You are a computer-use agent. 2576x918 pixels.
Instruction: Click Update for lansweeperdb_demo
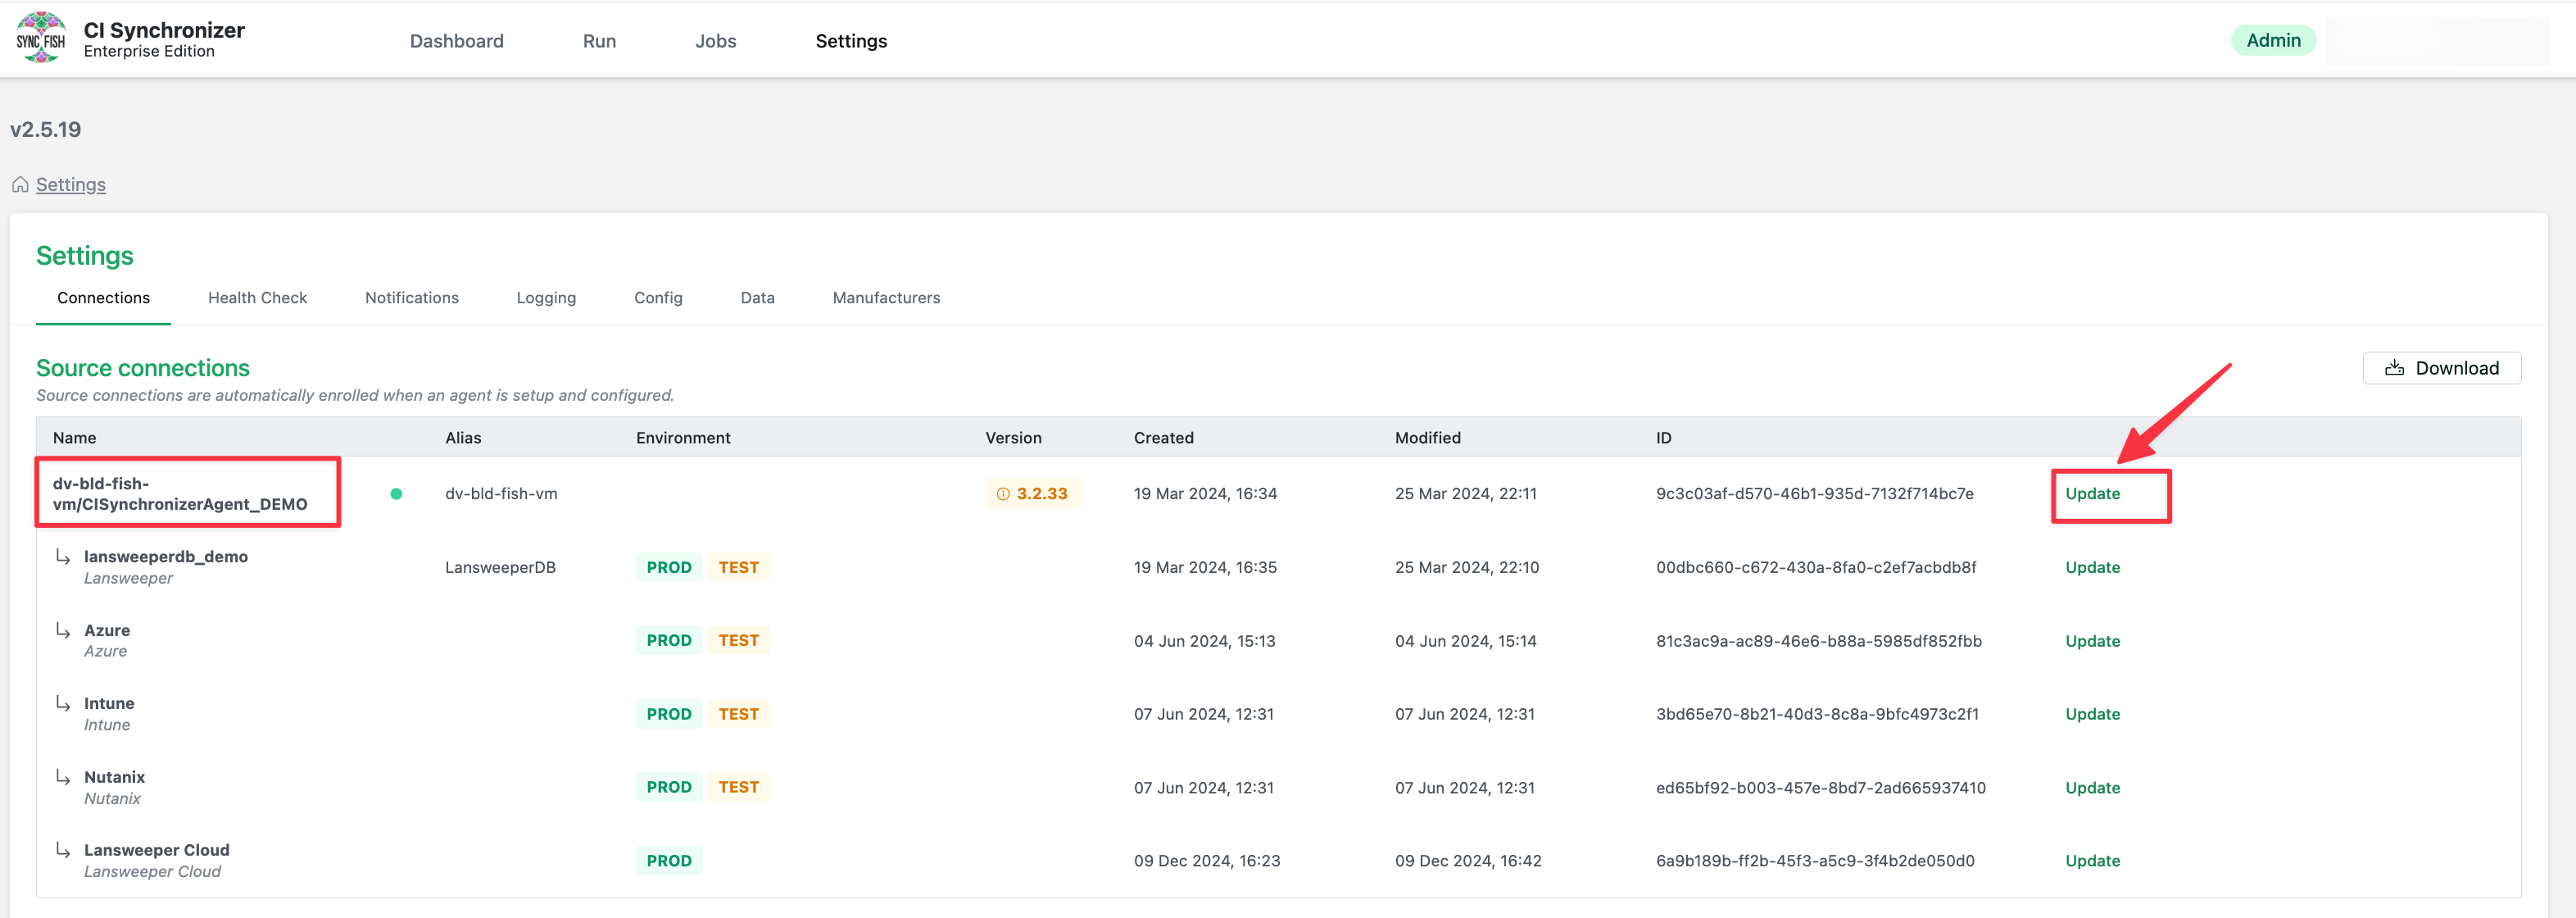click(x=2092, y=568)
